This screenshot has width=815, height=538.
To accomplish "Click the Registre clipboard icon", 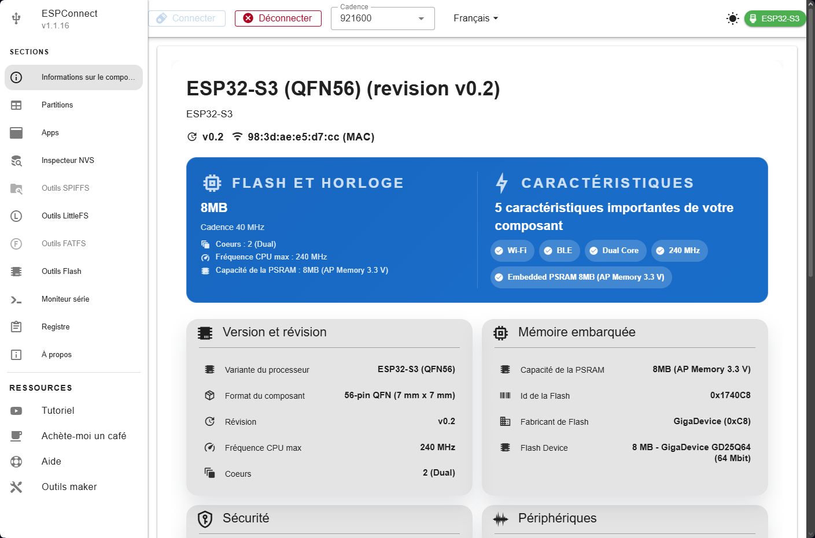I will pos(16,327).
